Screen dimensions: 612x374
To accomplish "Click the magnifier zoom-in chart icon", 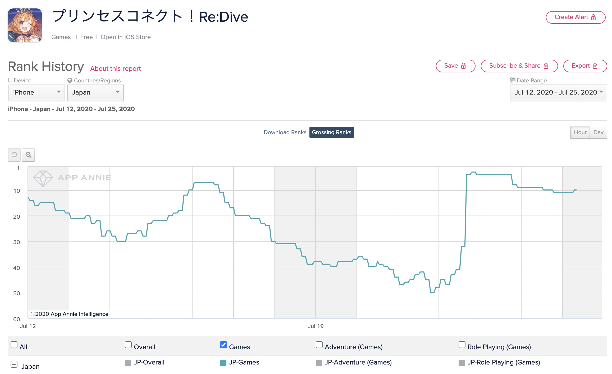I will coord(28,155).
